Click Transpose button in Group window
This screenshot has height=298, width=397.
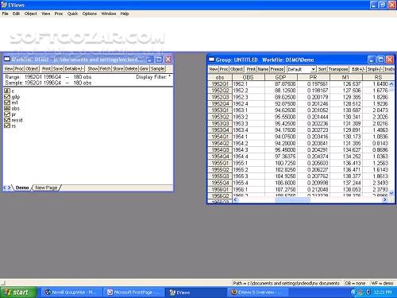click(338, 69)
